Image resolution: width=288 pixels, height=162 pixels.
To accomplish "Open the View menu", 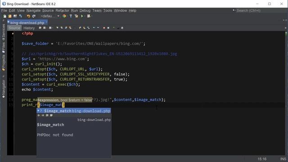I will click(x=21, y=10).
